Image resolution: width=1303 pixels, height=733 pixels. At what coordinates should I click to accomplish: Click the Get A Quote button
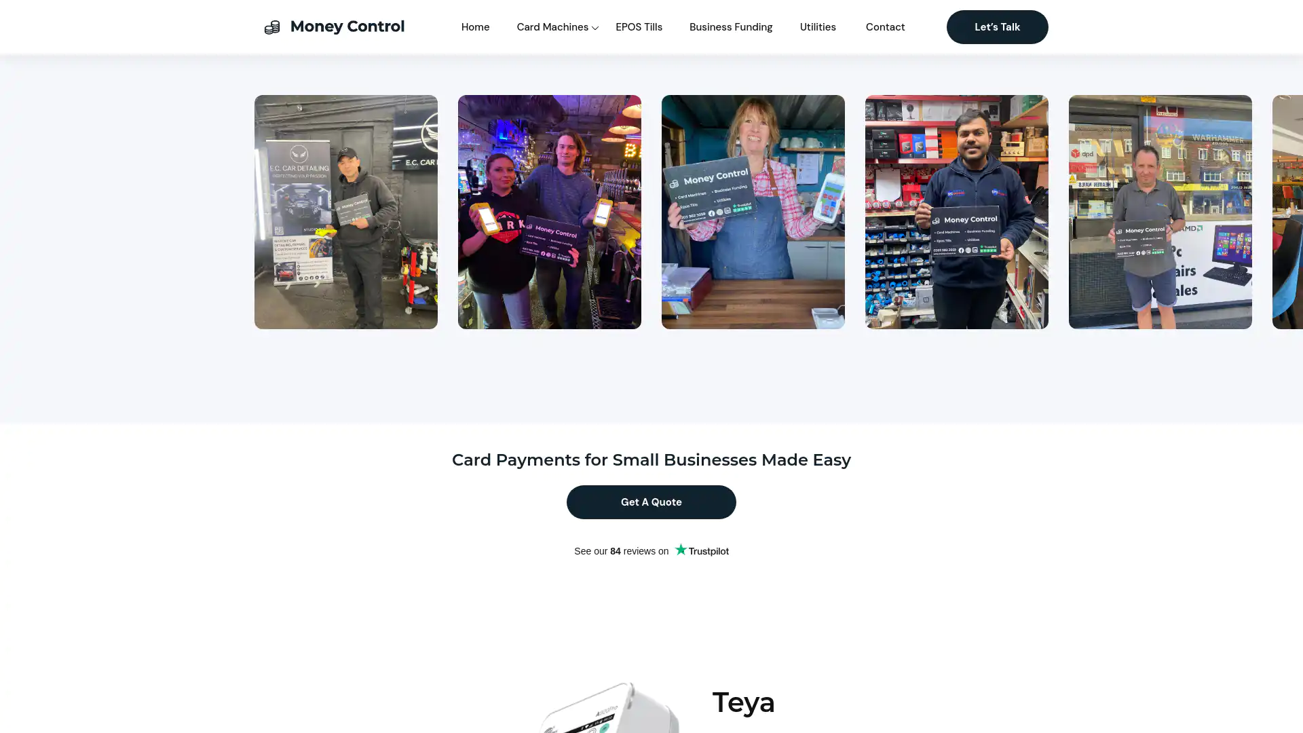pos(651,502)
